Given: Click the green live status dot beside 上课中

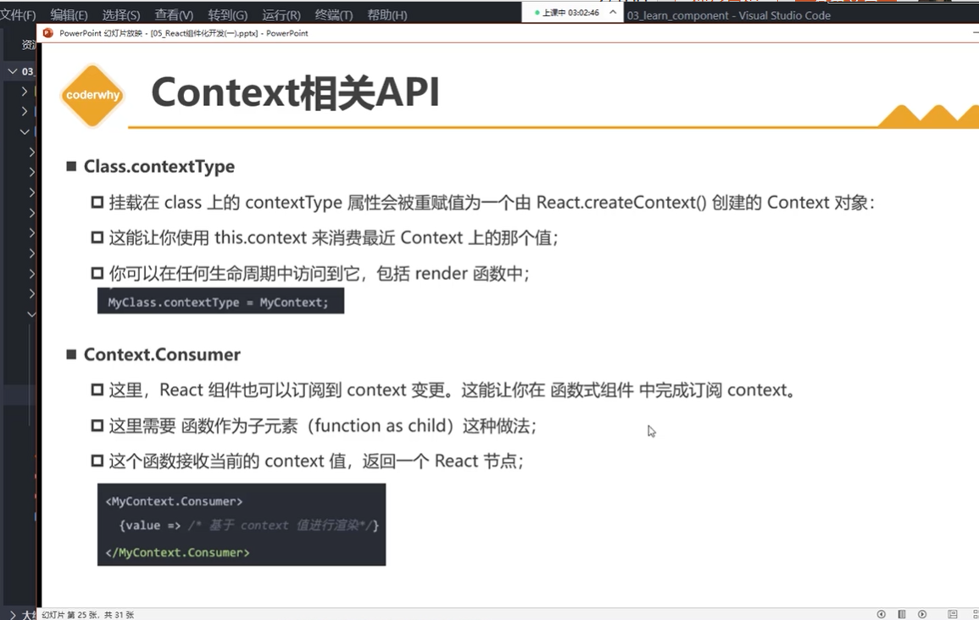Looking at the screenshot, I should point(537,13).
